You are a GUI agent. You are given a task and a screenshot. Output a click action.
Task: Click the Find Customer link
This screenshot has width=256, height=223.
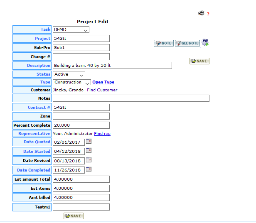point(102,90)
